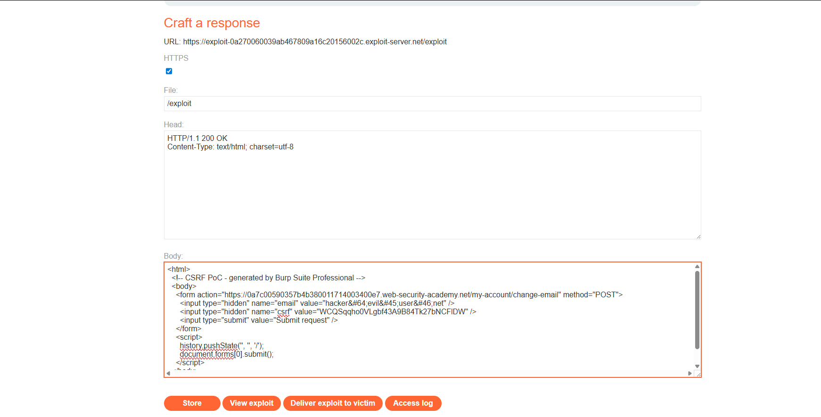Screen dimensions: 821x417
Task: Click the Body scrollbar up arrow
Action: coord(697,267)
